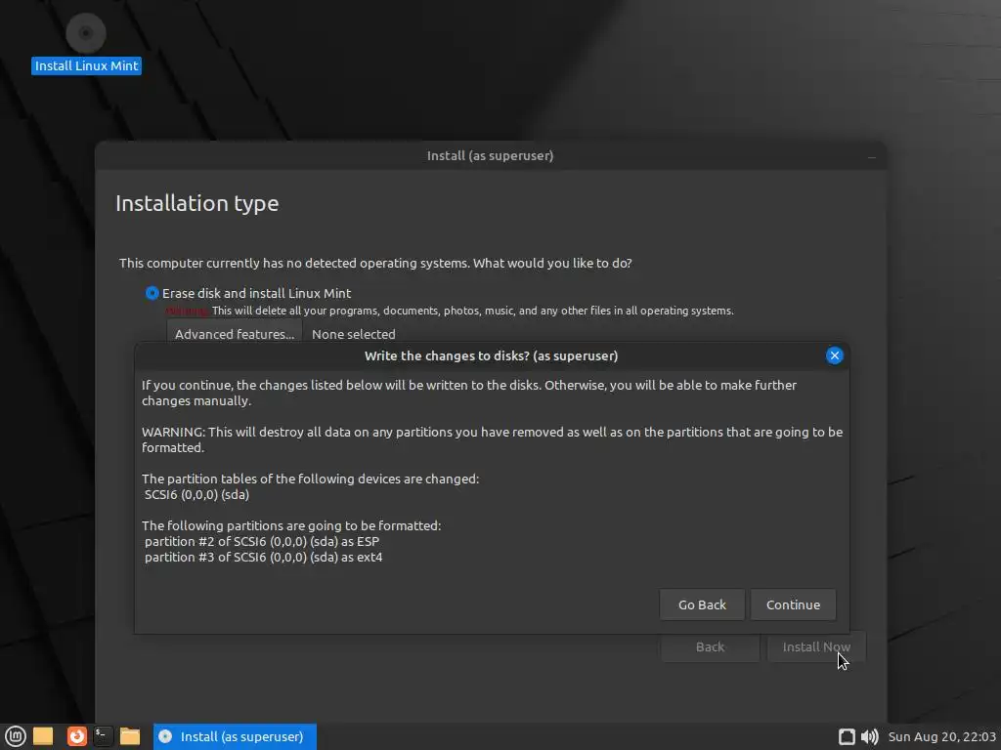Click the Write the changes to disks title

click(491, 355)
